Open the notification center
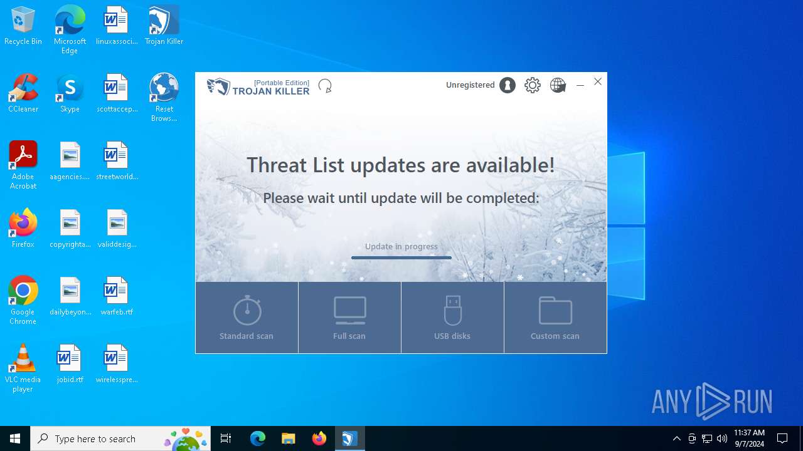Viewport: 803px width, 451px height. click(782, 438)
